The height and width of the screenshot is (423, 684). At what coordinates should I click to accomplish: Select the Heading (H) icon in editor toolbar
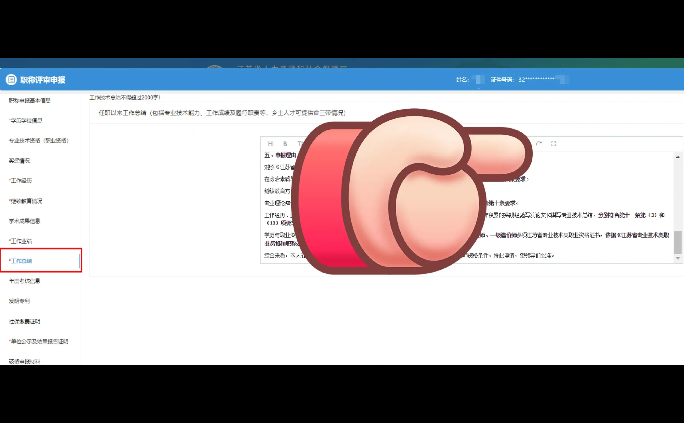270,144
